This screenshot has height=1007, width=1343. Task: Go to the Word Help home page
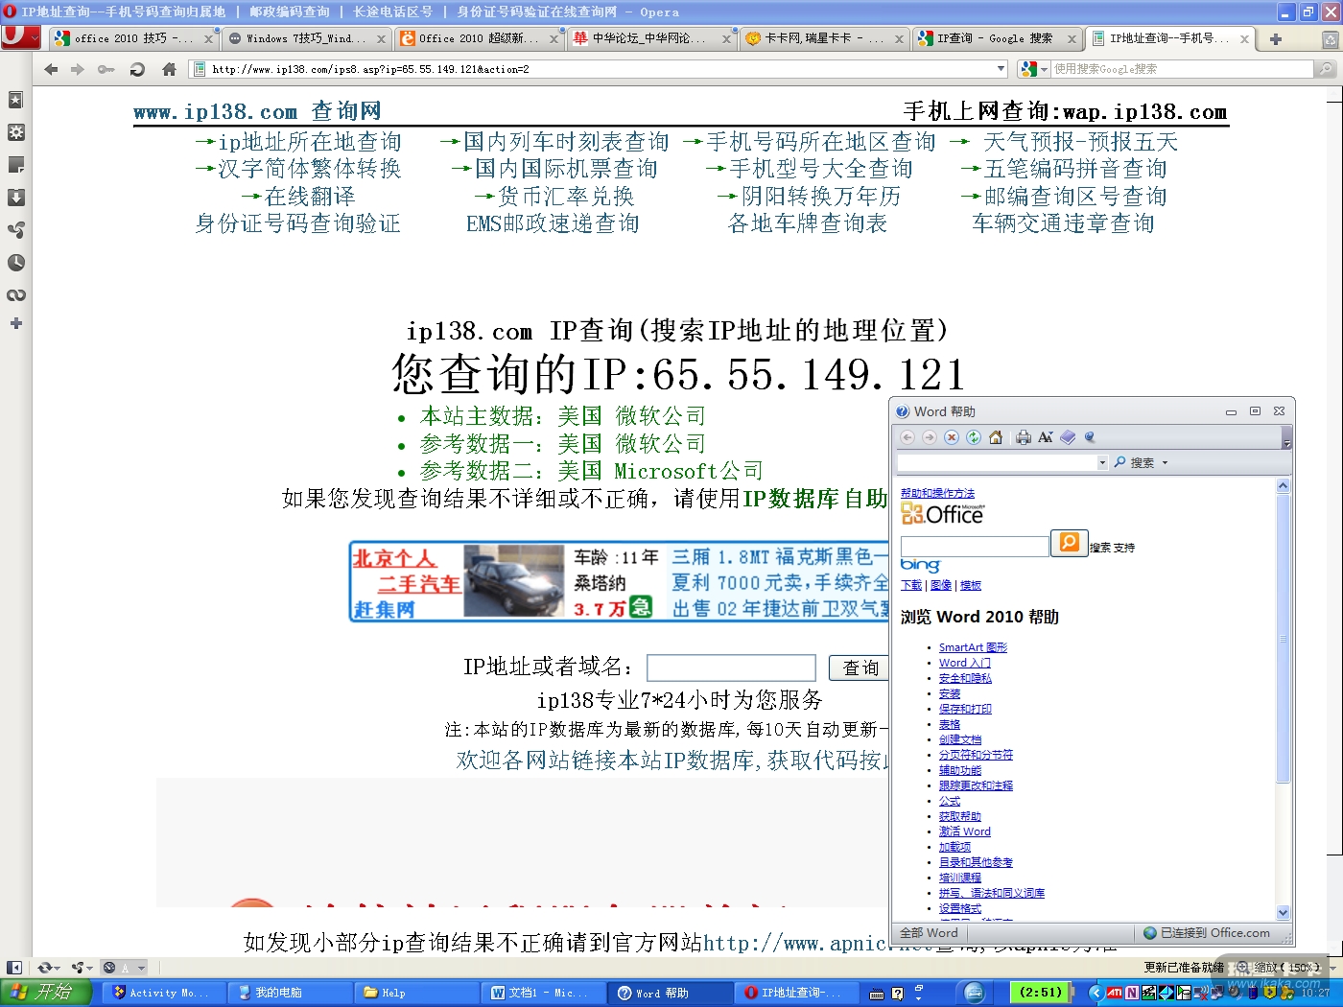[996, 437]
